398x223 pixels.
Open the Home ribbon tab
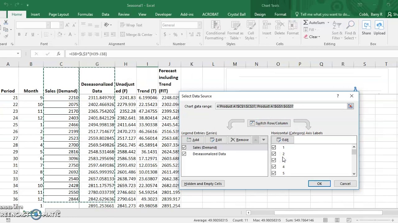(x=17, y=14)
